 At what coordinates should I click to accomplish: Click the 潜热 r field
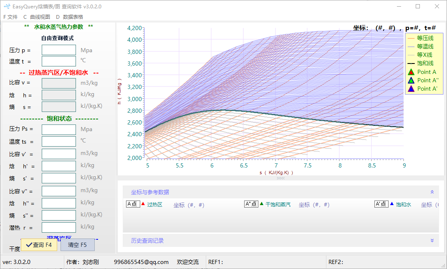[59, 227]
